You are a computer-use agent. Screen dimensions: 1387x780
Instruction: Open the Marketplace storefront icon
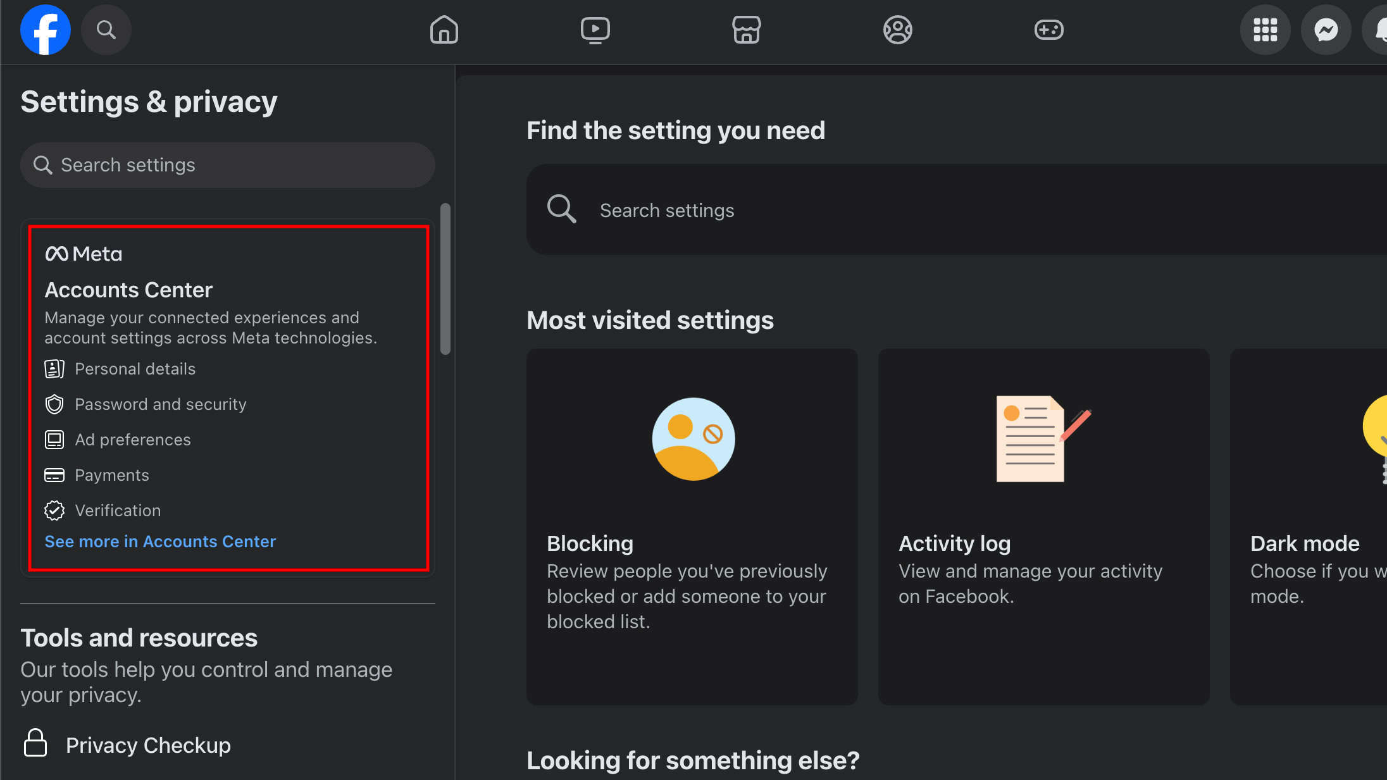pos(746,30)
